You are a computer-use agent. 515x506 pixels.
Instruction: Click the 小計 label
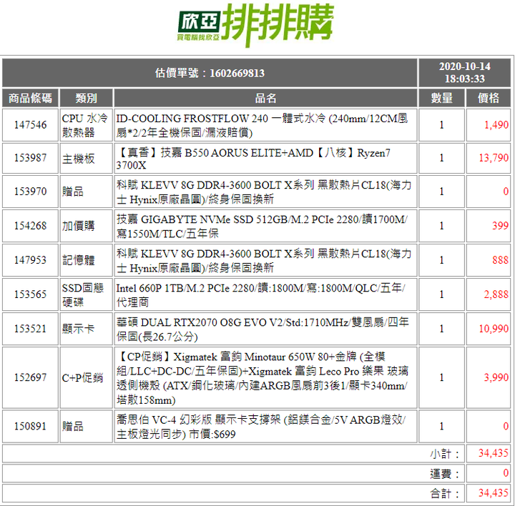pos(444,454)
